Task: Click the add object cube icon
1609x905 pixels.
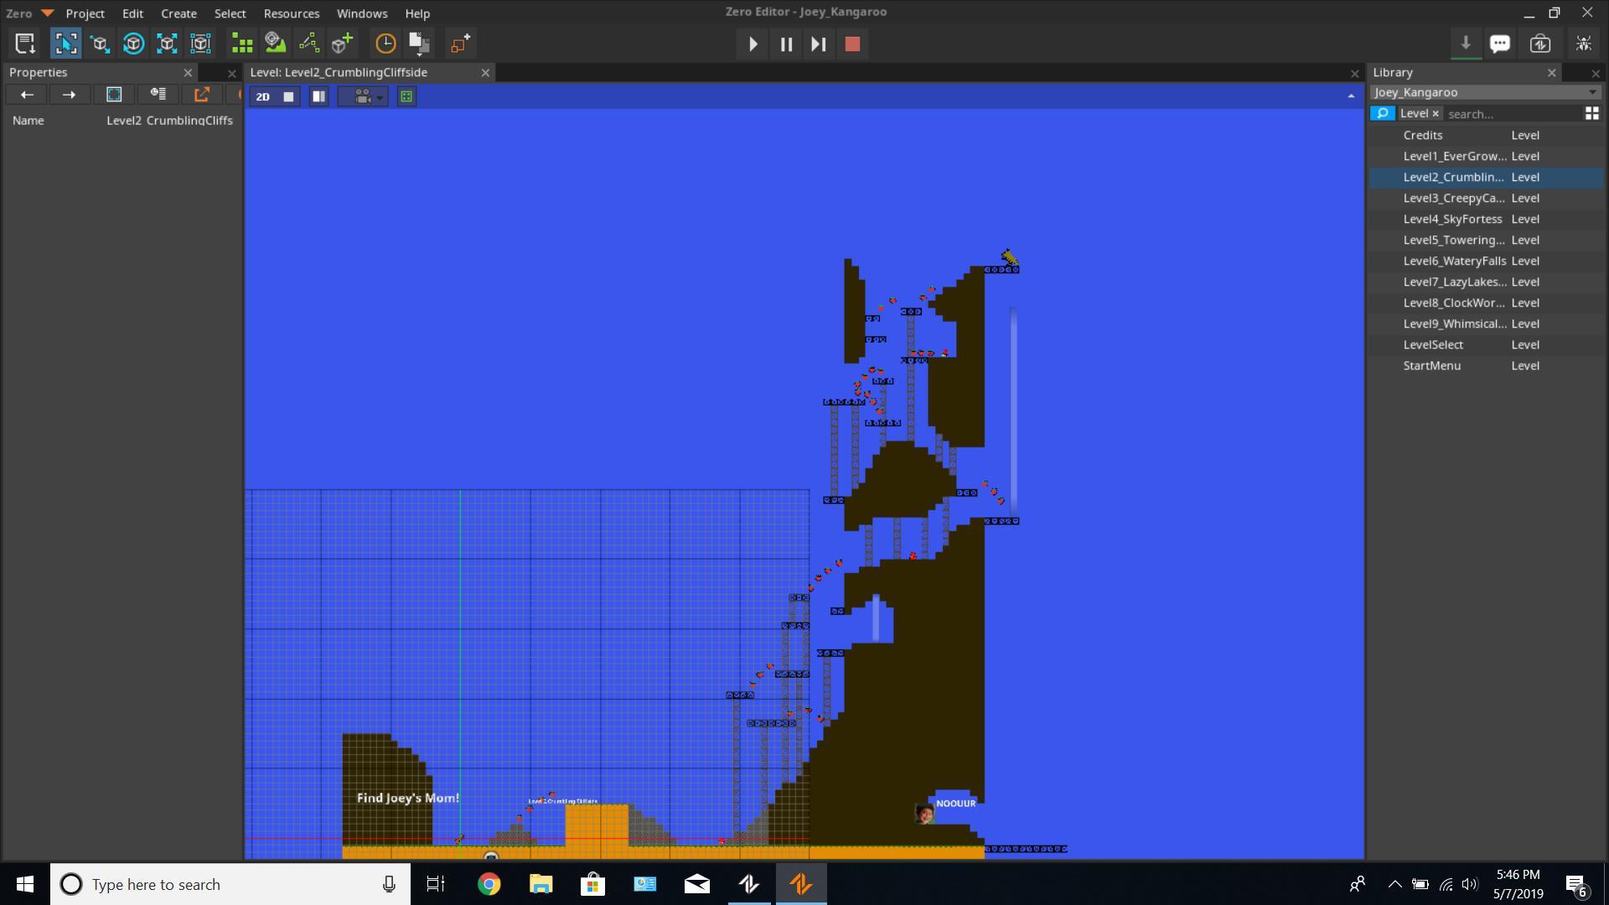Action: (342, 44)
